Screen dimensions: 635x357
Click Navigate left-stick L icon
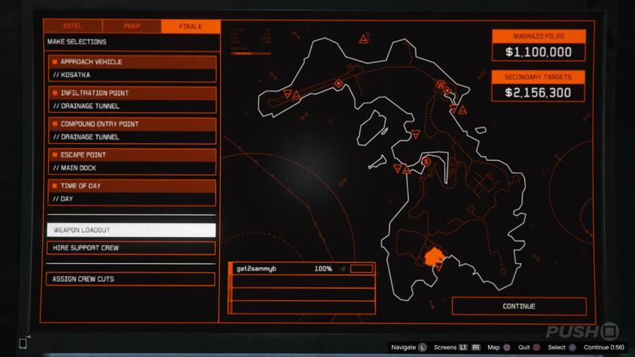423,347
